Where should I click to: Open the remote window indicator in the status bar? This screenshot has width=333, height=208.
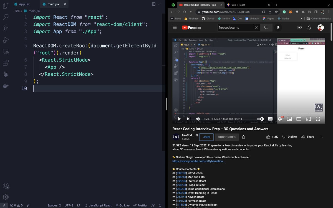[x=4, y=206]
